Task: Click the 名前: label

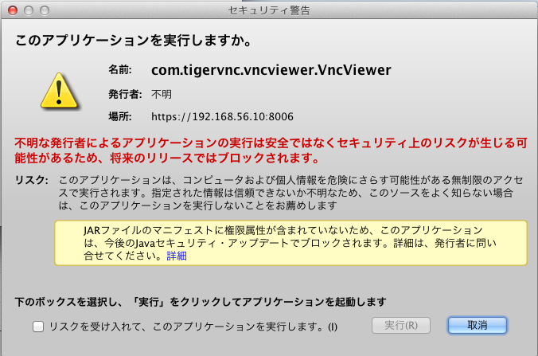Action: (x=120, y=70)
